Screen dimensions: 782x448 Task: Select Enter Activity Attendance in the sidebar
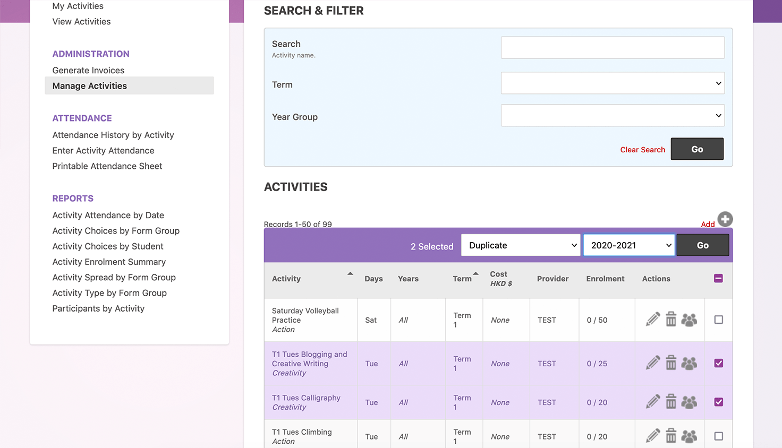[103, 150]
